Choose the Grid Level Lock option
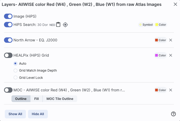This screenshot has width=180, height=121. coord(15,78)
